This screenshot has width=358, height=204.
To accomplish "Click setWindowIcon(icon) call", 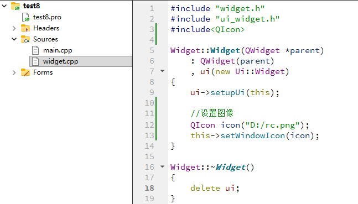I will [267, 136].
